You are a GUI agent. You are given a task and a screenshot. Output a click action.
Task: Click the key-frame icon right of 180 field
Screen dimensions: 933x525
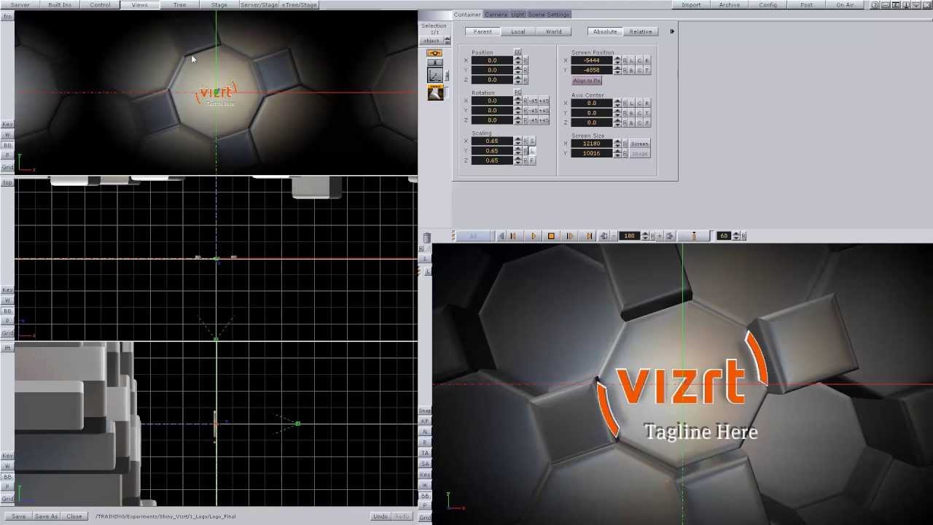670,236
